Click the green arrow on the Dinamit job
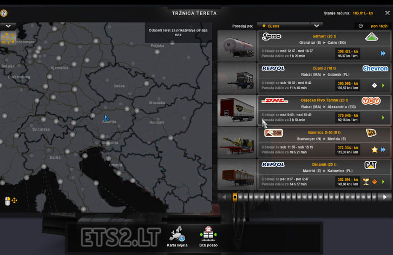This screenshot has width=393, height=255. [x=384, y=182]
